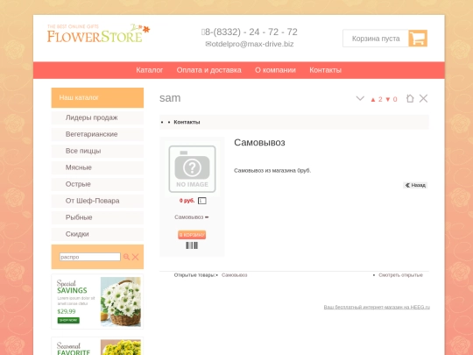Open the Special Savings banner
Image resolution: width=473 pixels, height=355 pixels.
[97, 302]
